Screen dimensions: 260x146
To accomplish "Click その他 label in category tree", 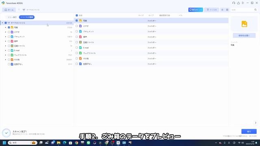I will [x=17, y=60].
